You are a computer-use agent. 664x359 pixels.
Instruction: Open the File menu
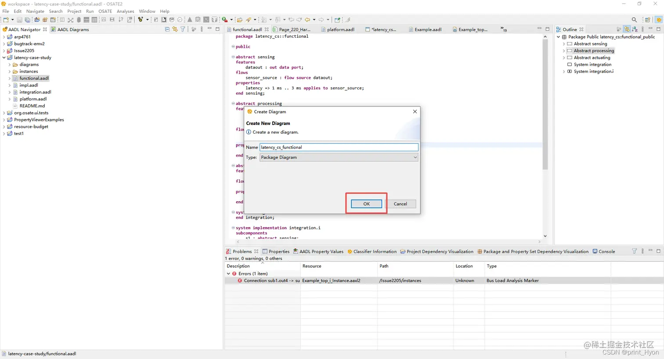(6, 11)
